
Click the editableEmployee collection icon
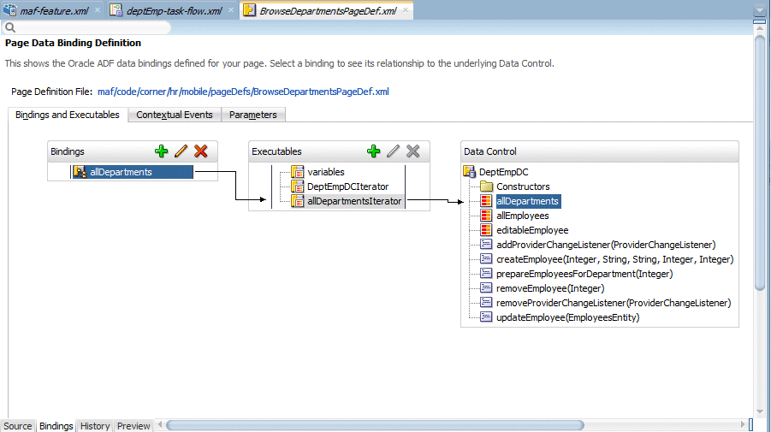pos(486,230)
